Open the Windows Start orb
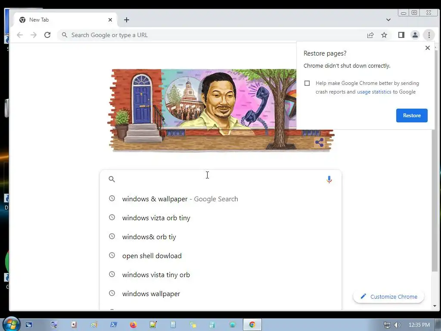This screenshot has width=441, height=331. coord(11,324)
